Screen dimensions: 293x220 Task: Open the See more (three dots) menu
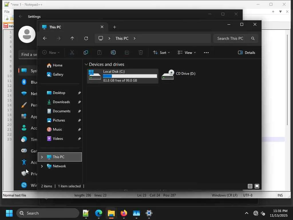tap(206, 53)
